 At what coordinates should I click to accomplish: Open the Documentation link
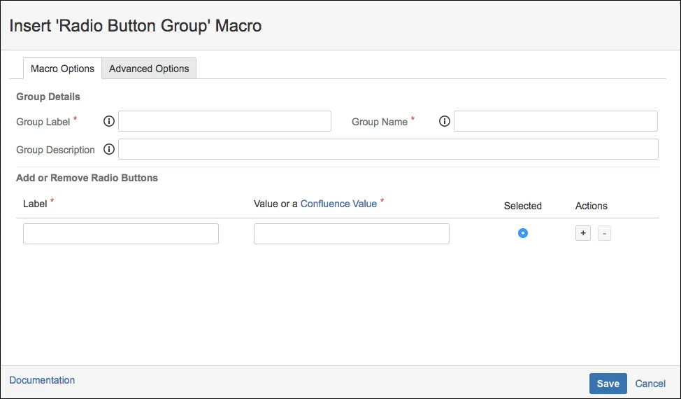click(x=42, y=380)
